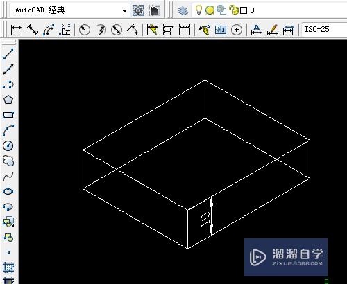The width and height of the screenshot is (347, 284).
Task: Select the Construction Line tool
Action: (8, 69)
